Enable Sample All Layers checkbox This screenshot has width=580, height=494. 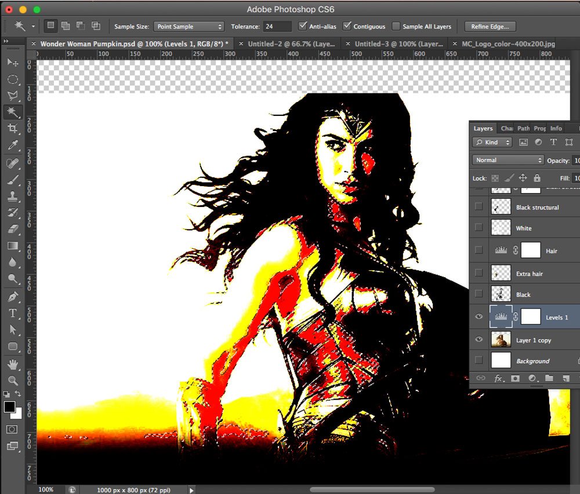click(x=396, y=26)
